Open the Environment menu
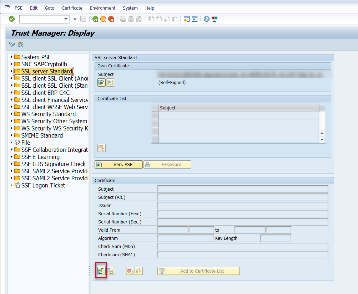This screenshot has height=294, width=358. 102,8
